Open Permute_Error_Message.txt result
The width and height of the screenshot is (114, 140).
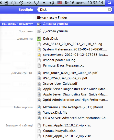63,66
